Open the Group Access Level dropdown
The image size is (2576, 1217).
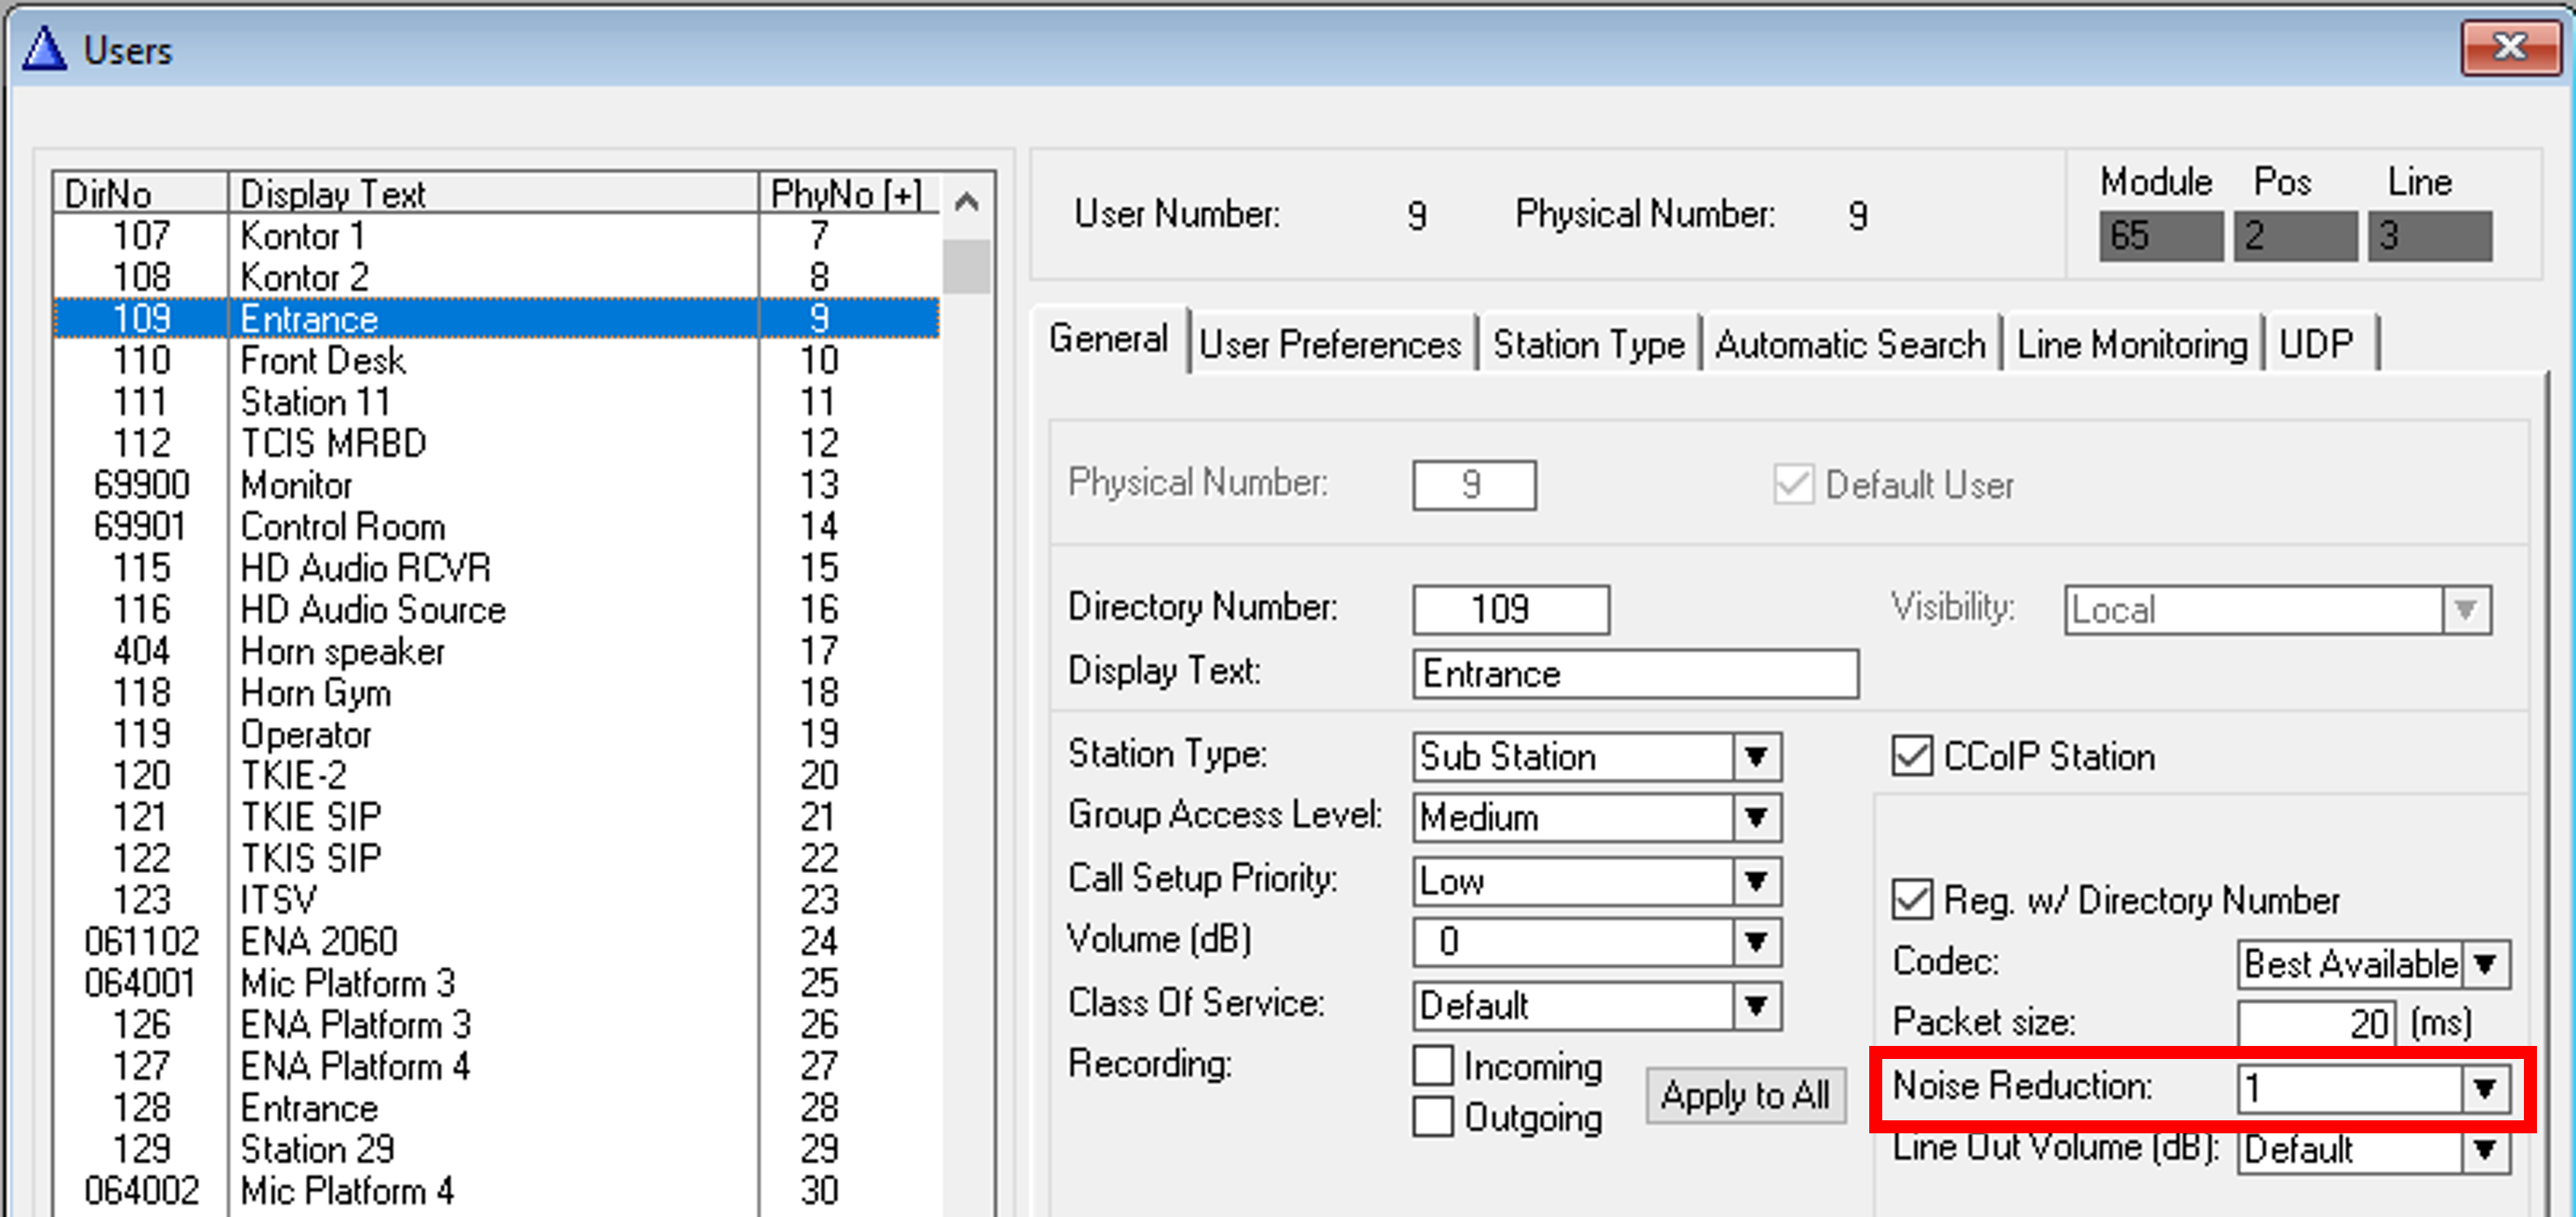point(1756,818)
